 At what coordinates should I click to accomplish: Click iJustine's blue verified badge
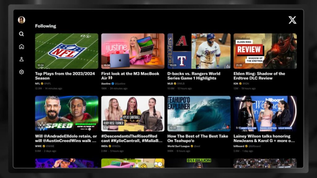coord(113,83)
